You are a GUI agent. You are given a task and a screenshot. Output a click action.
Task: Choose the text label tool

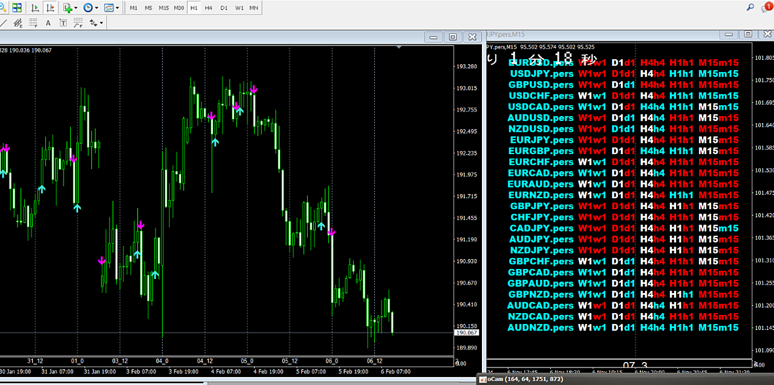click(63, 23)
